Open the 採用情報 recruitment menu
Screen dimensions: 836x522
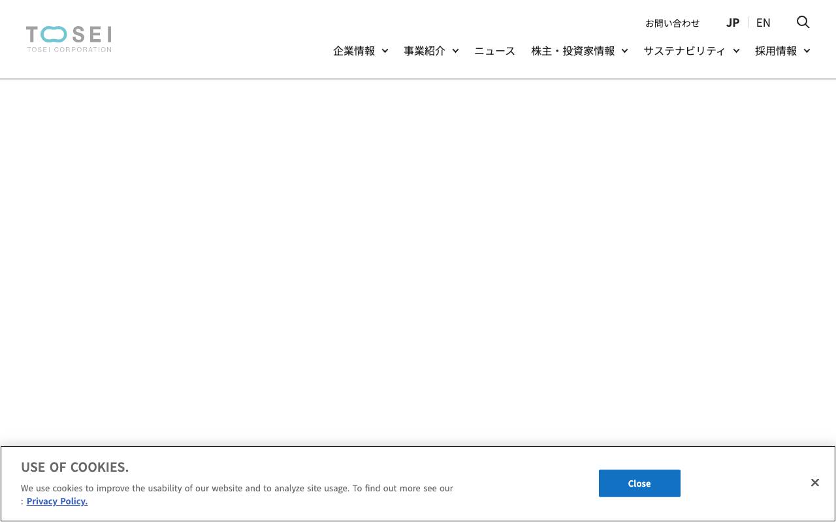776,51
